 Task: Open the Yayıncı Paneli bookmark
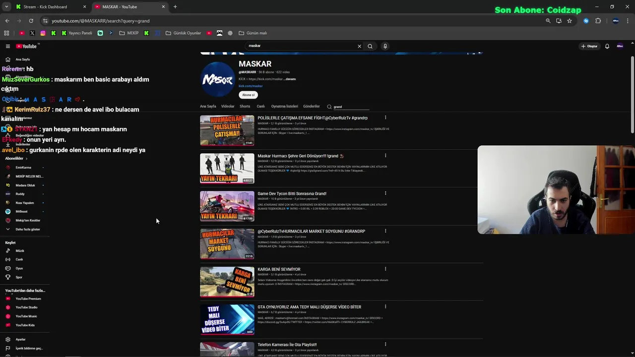[77, 33]
